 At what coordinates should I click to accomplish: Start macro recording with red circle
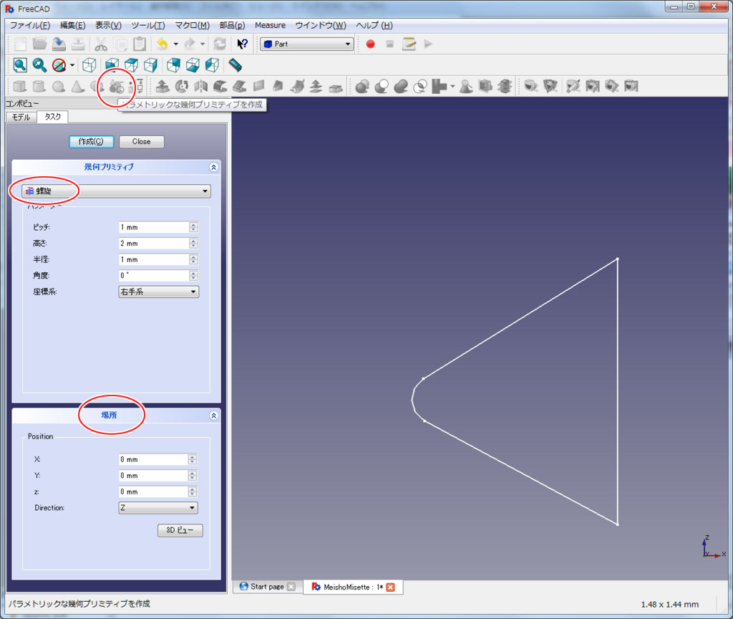click(370, 44)
